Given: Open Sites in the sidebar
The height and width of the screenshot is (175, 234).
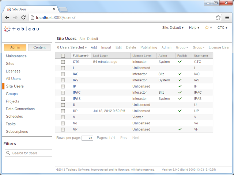Looking at the screenshot, I should [10, 64].
